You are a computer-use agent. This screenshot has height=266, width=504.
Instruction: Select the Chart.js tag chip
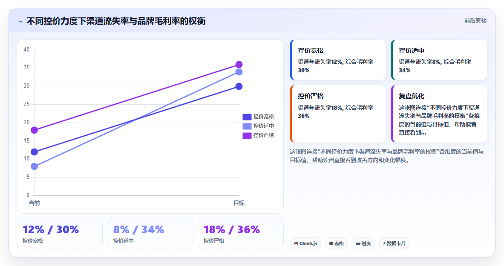click(x=305, y=243)
